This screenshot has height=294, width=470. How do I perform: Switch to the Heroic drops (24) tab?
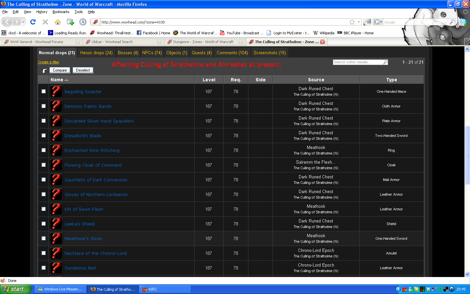(x=96, y=53)
